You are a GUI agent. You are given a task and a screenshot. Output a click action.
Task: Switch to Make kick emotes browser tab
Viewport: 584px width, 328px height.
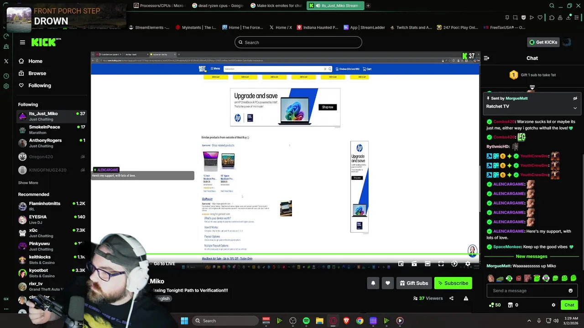pyautogui.click(x=276, y=5)
